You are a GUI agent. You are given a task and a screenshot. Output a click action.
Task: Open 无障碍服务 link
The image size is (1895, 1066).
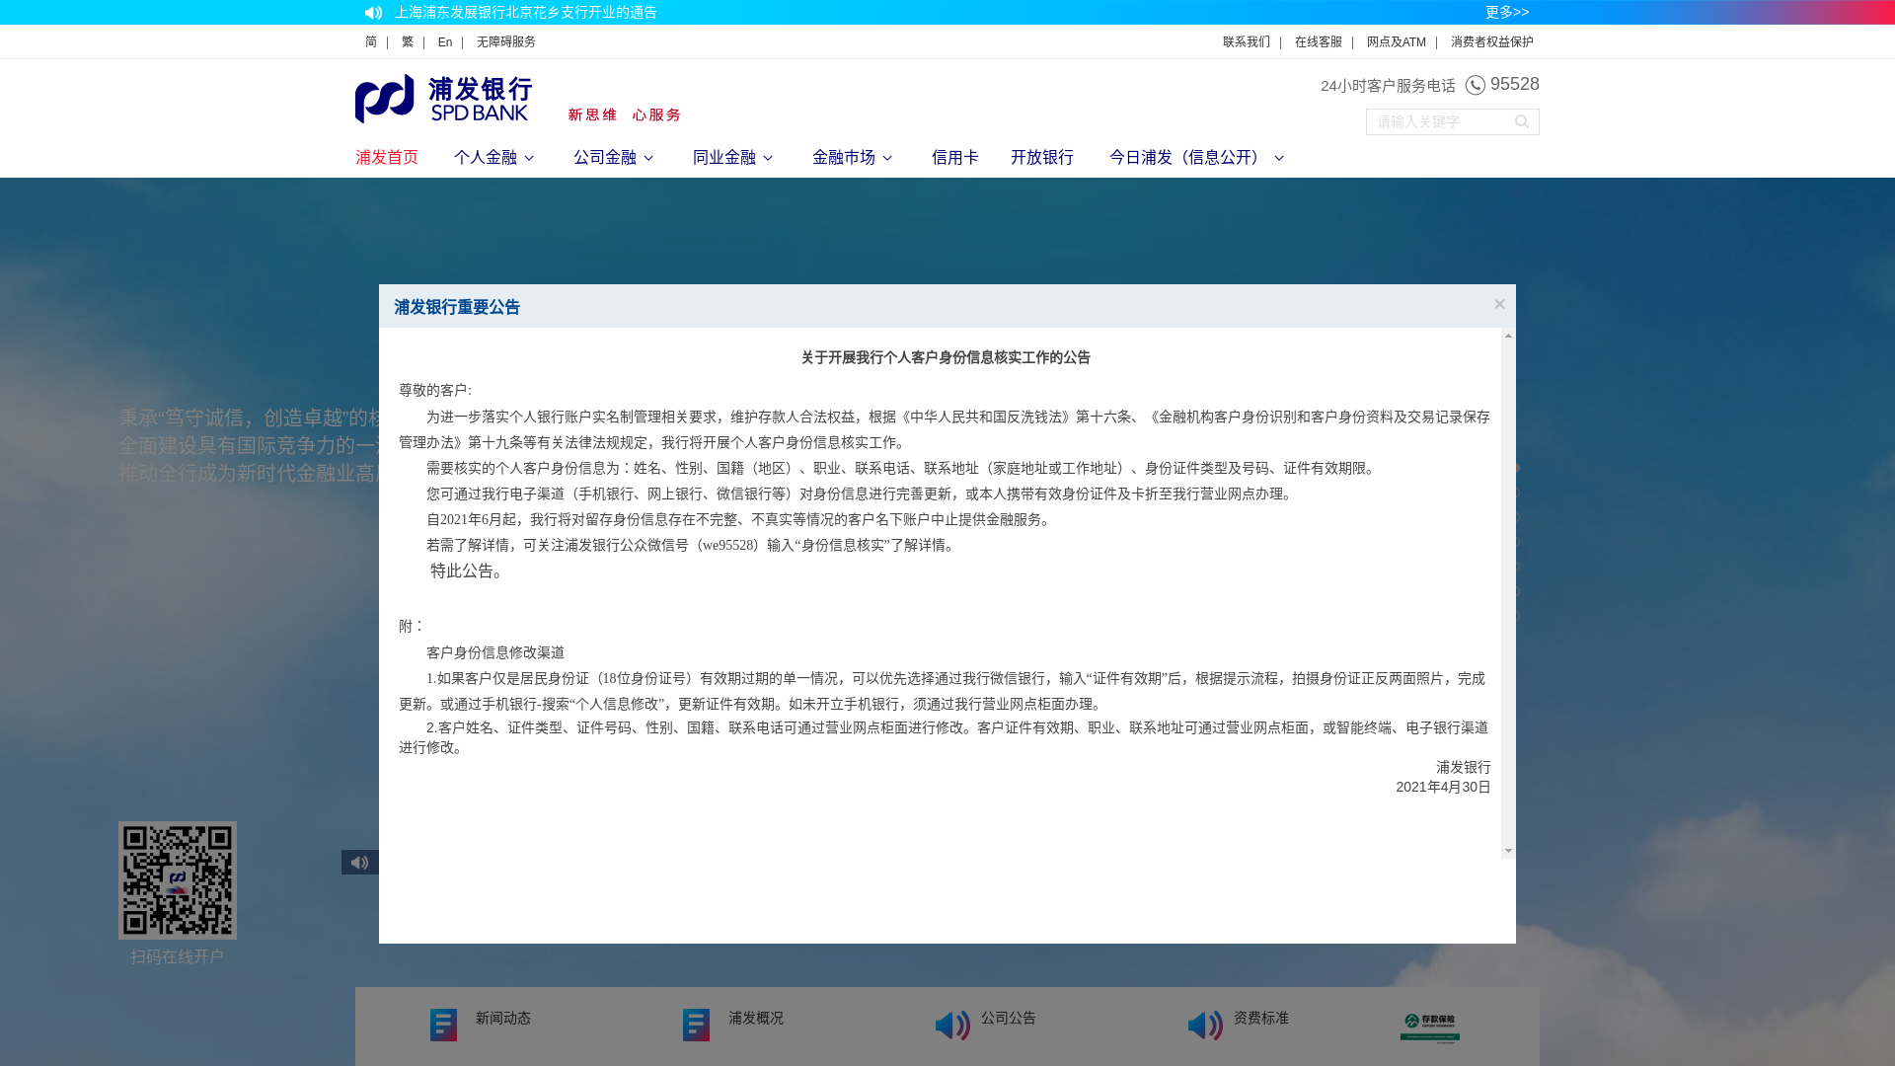tap(506, 42)
